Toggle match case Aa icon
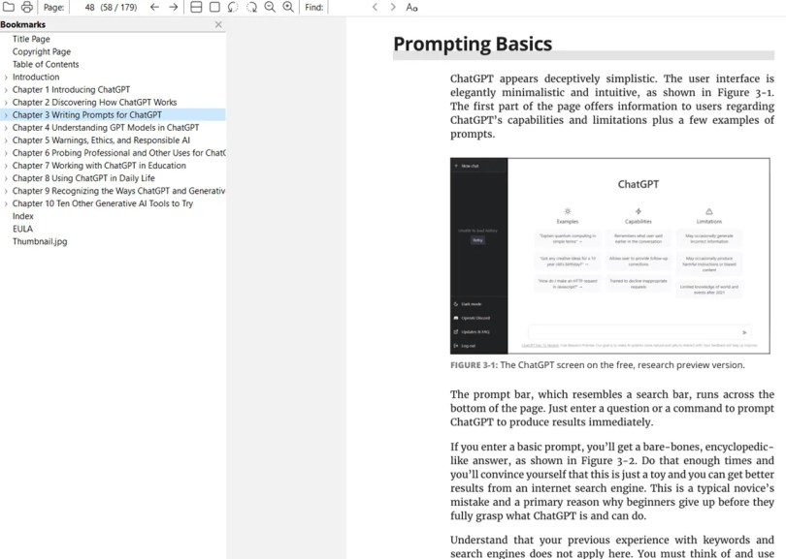Screen dimensions: 786x559 411,7
